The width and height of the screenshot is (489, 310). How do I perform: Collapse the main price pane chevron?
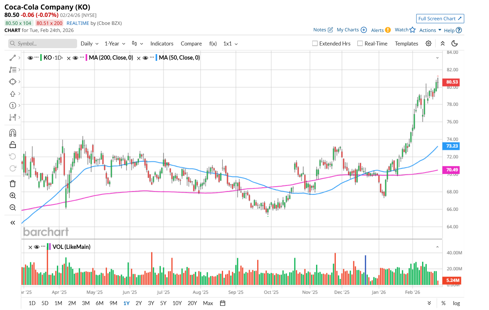tap(437, 58)
